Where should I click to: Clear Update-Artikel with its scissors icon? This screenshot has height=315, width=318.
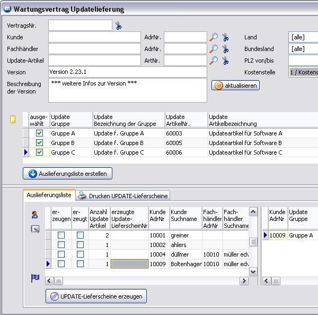click(225, 61)
